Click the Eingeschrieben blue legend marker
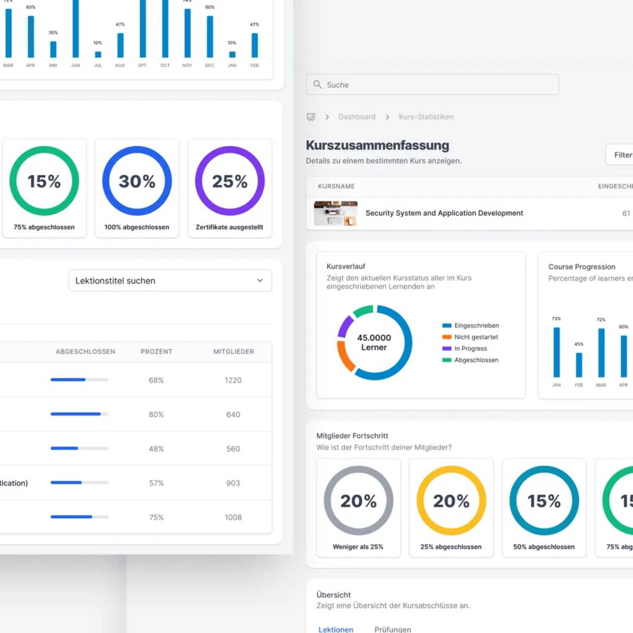 pos(446,325)
